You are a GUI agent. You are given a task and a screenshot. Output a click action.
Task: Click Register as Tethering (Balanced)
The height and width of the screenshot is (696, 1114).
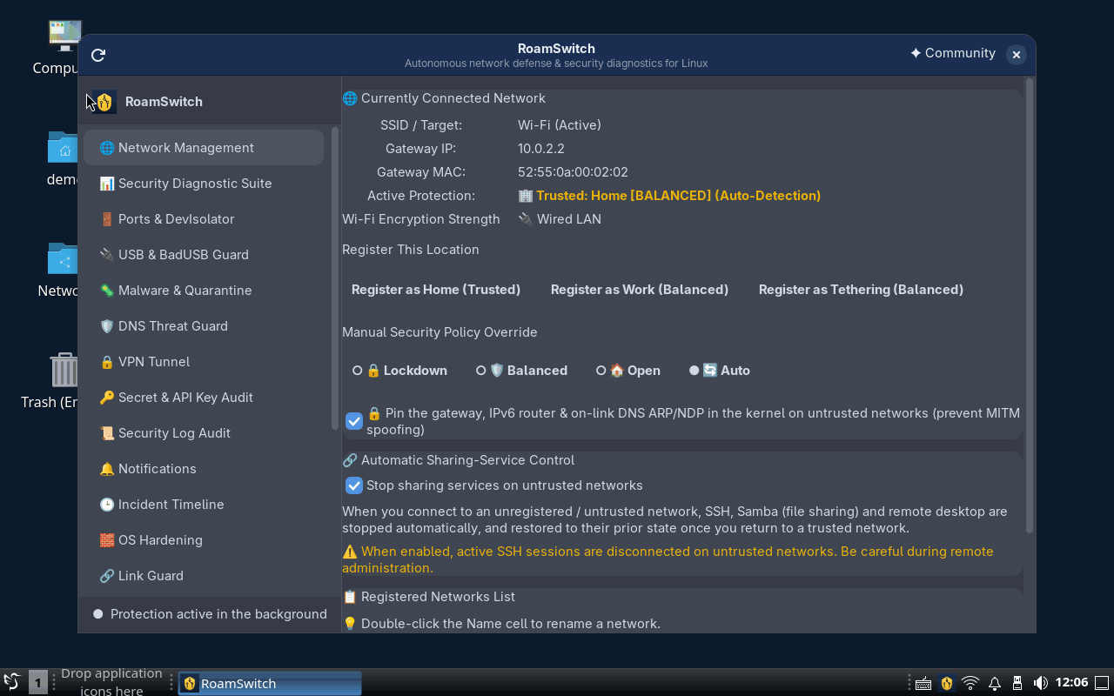tap(861, 290)
